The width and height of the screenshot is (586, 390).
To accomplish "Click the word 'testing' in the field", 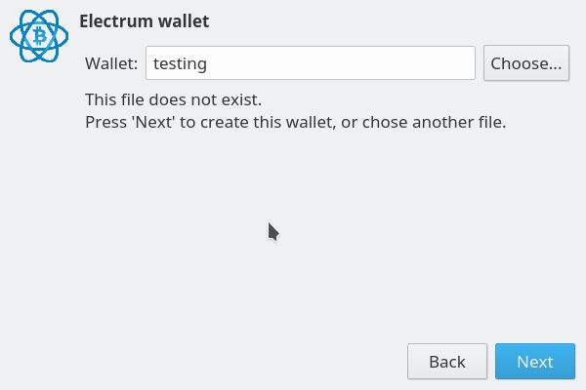I will 180,63.
